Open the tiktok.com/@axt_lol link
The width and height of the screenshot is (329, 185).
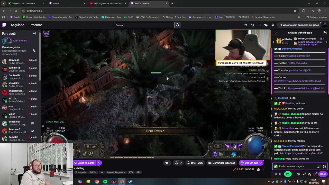tap(305, 88)
